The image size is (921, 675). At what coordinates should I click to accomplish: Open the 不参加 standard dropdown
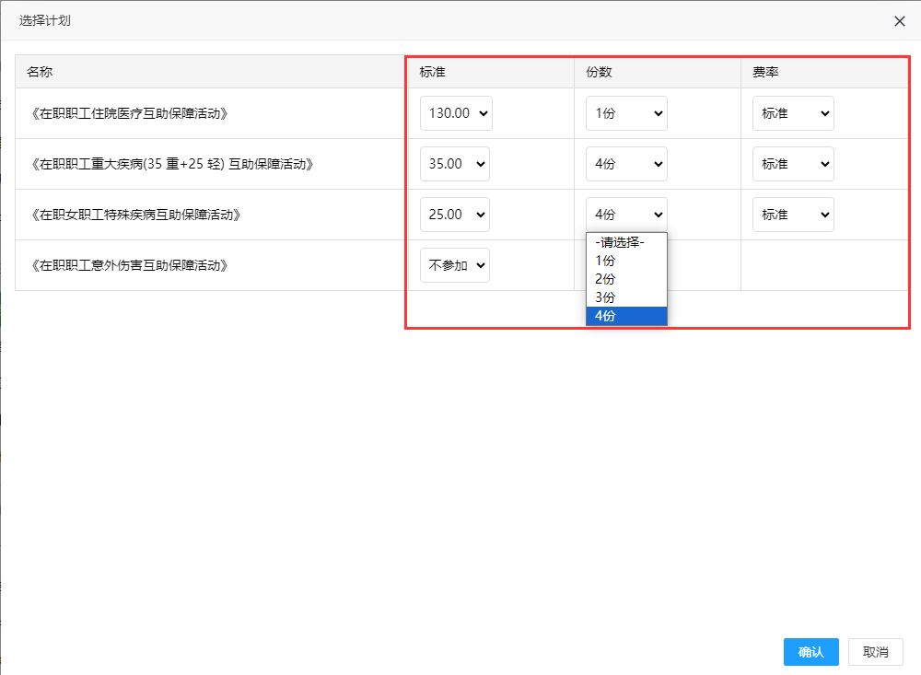(x=455, y=265)
